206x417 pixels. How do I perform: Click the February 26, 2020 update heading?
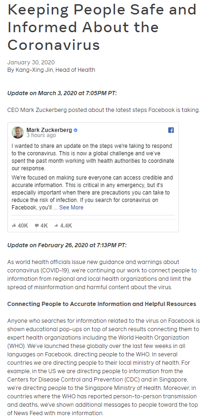point(67,245)
